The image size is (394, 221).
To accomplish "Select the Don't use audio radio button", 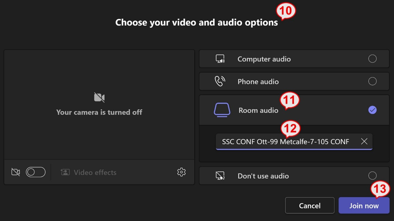I will click(372, 175).
